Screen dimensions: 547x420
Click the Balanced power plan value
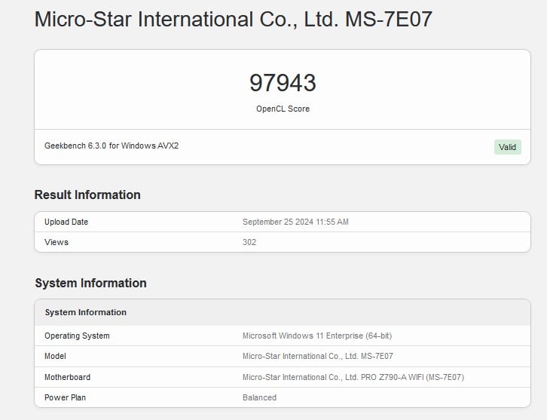[259, 397]
